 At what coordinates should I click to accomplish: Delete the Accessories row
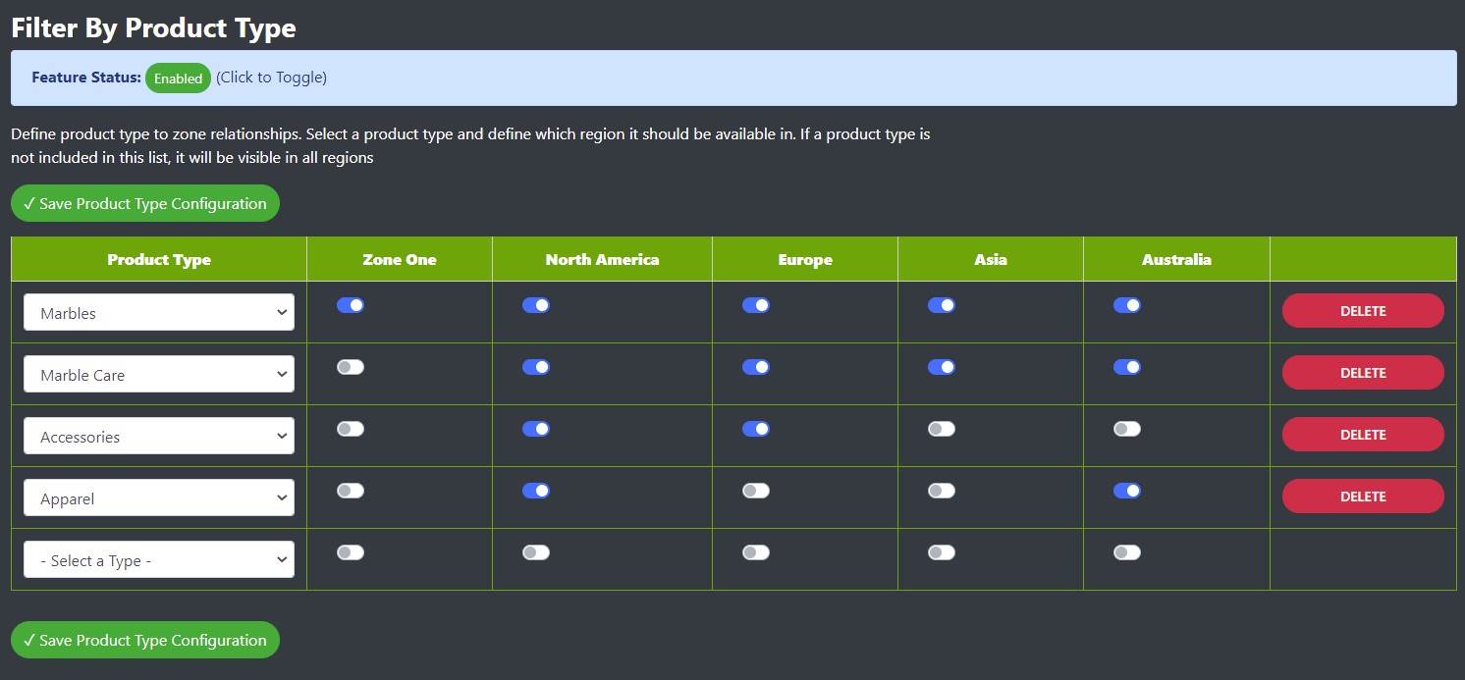[1363, 435]
